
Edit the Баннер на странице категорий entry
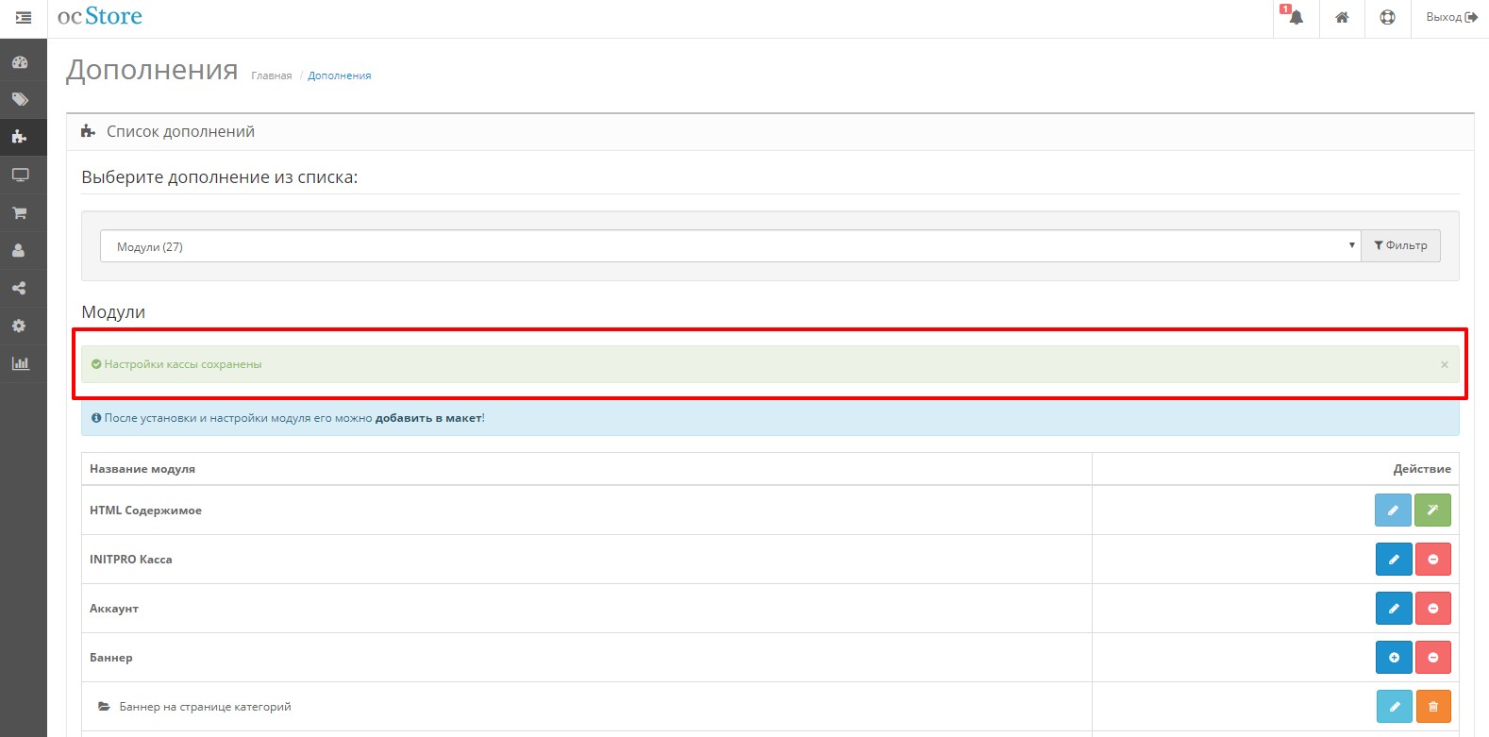click(x=1394, y=707)
